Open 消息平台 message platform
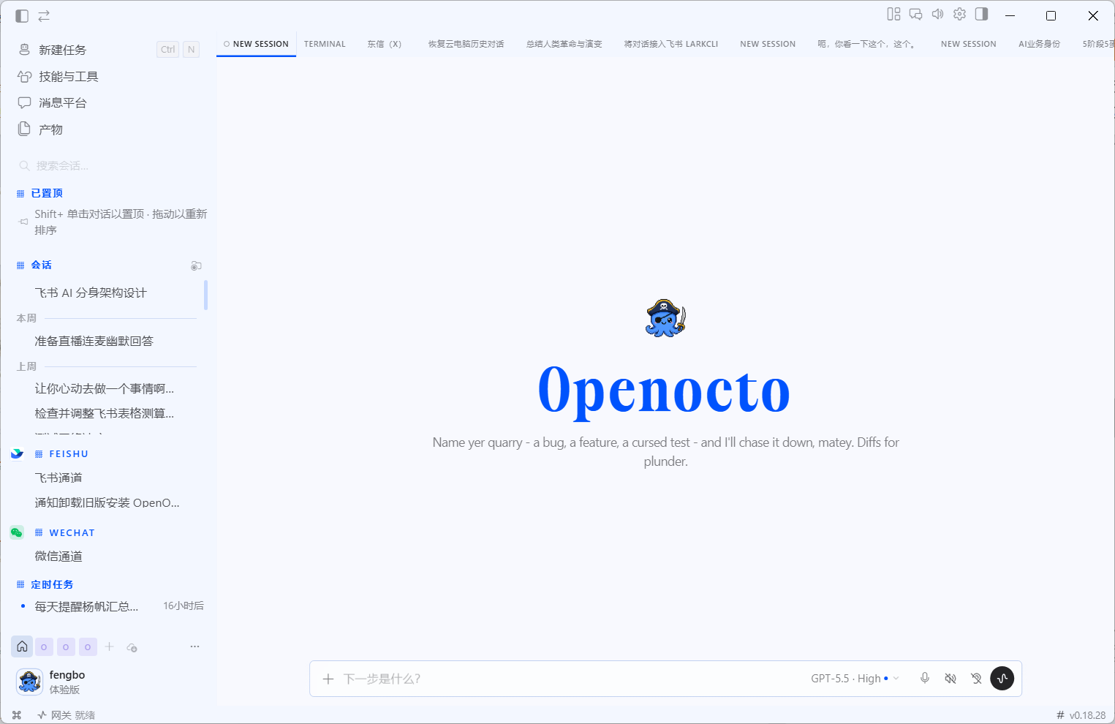 coord(108,102)
